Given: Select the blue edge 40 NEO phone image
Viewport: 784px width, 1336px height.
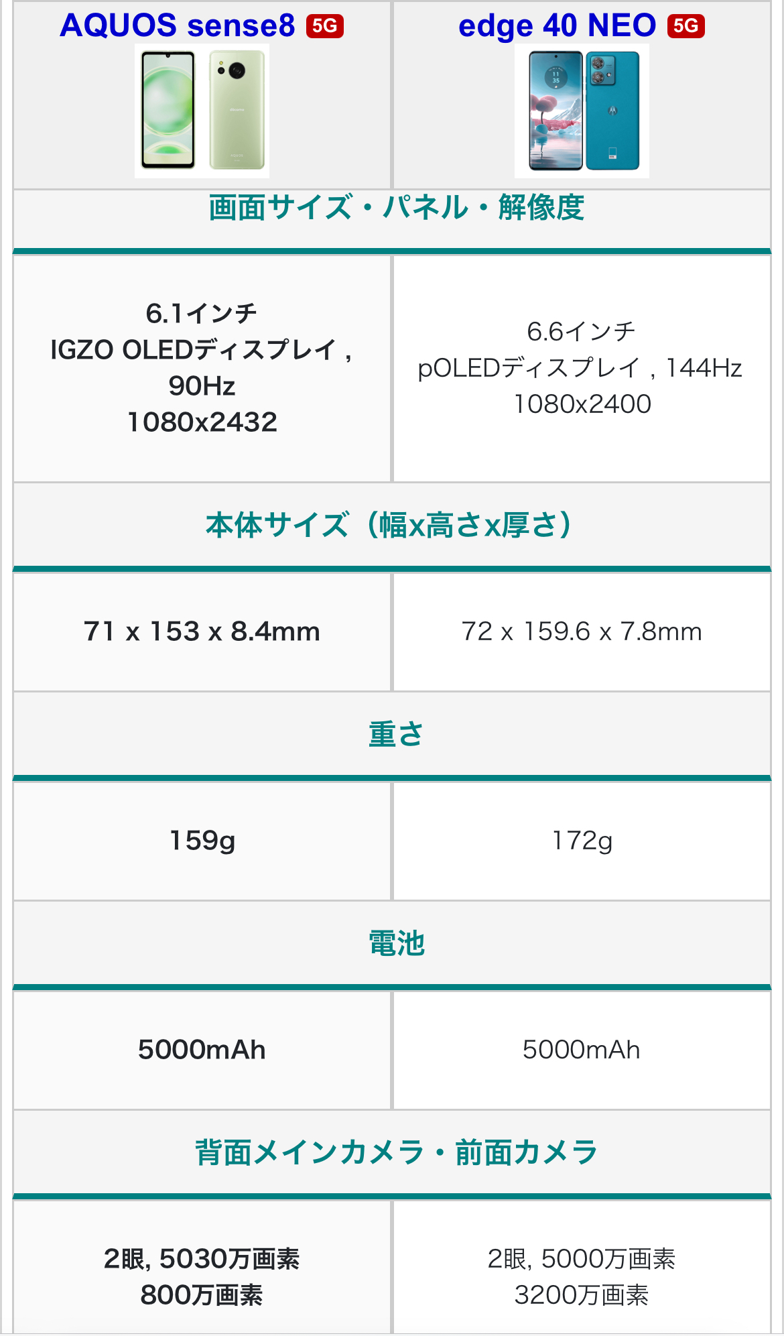Looking at the screenshot, I should tap(582, 111).
